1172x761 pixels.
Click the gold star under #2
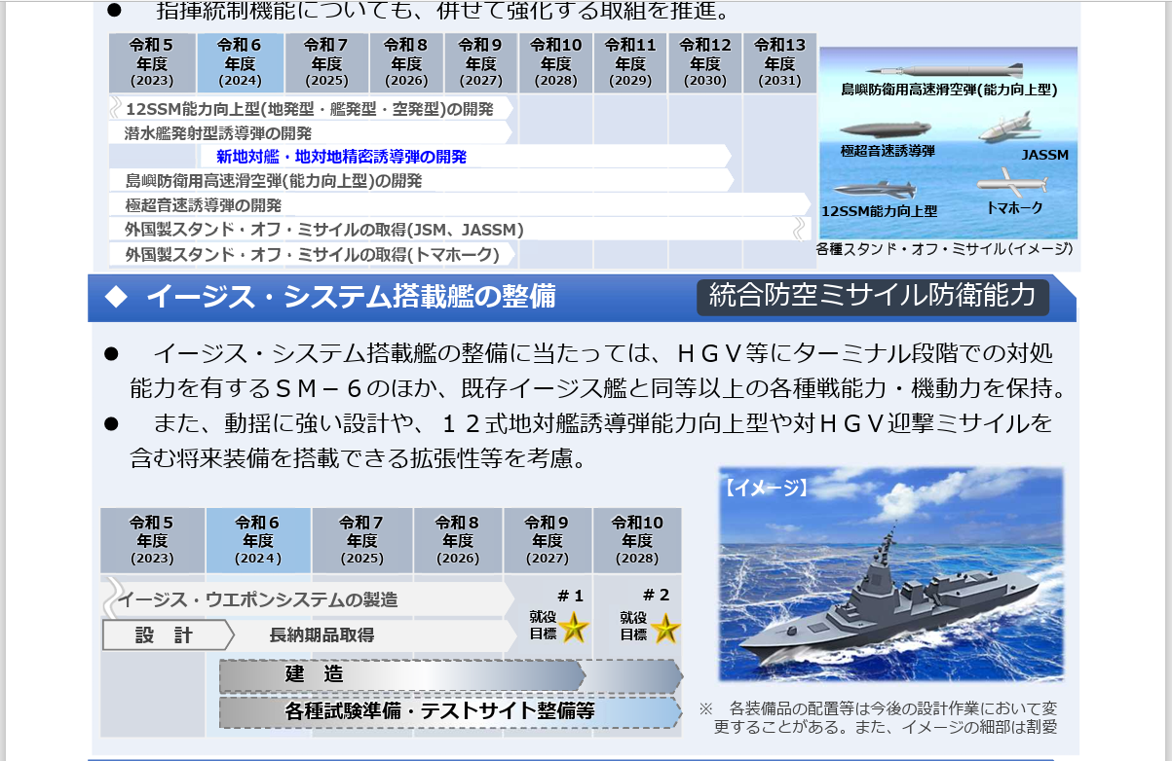coord(664,628)
